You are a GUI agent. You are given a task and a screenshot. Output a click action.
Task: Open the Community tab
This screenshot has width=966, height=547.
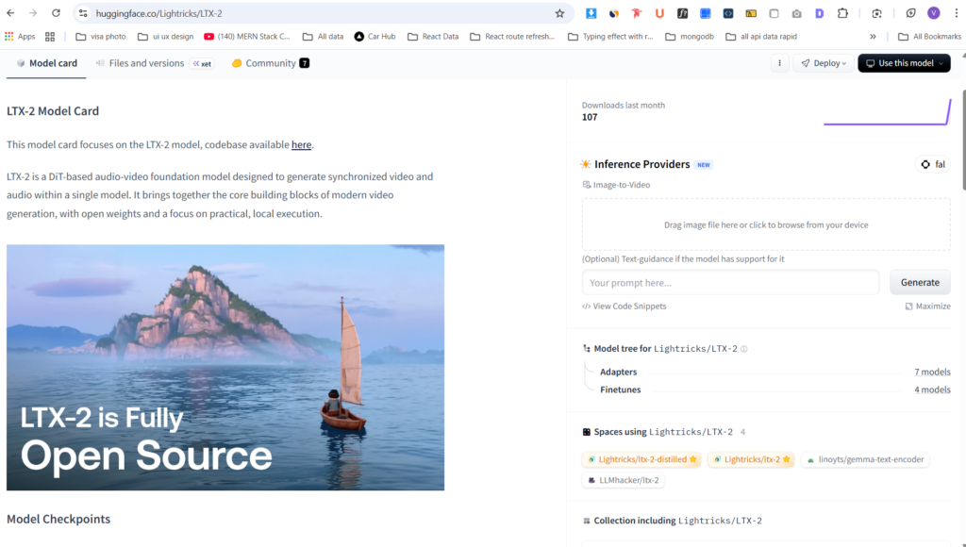point(270,63)
